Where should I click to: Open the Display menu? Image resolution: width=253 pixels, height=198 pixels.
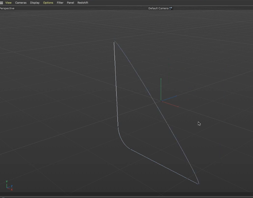tap(35, 3)
